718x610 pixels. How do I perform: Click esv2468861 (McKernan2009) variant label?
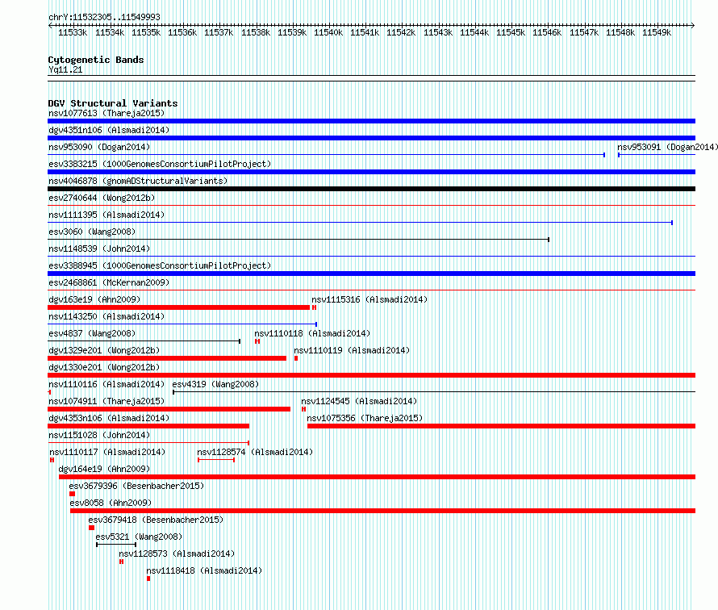pos(109,282)
